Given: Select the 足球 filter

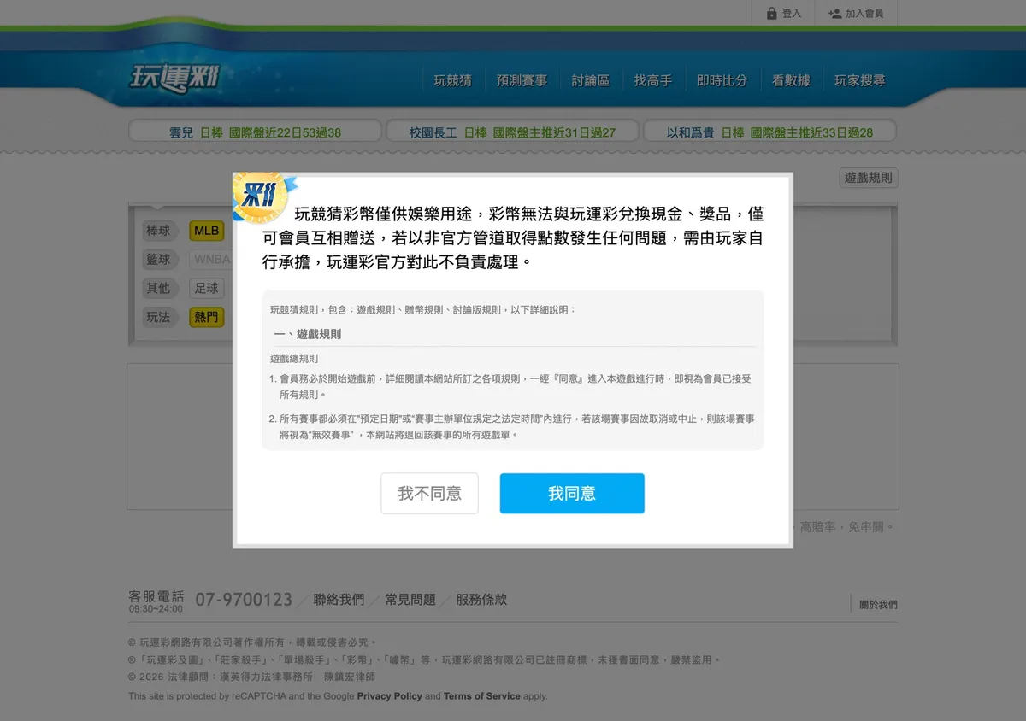Looking at the screenshot, I should (x=206, y=289).
